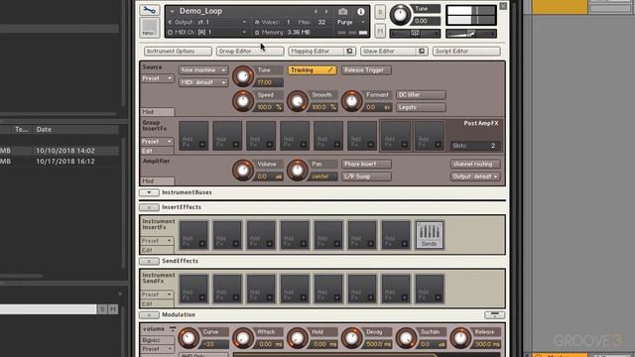Collapse the InsertEffects section
The image size is (635, 357).
coord(149,207)
